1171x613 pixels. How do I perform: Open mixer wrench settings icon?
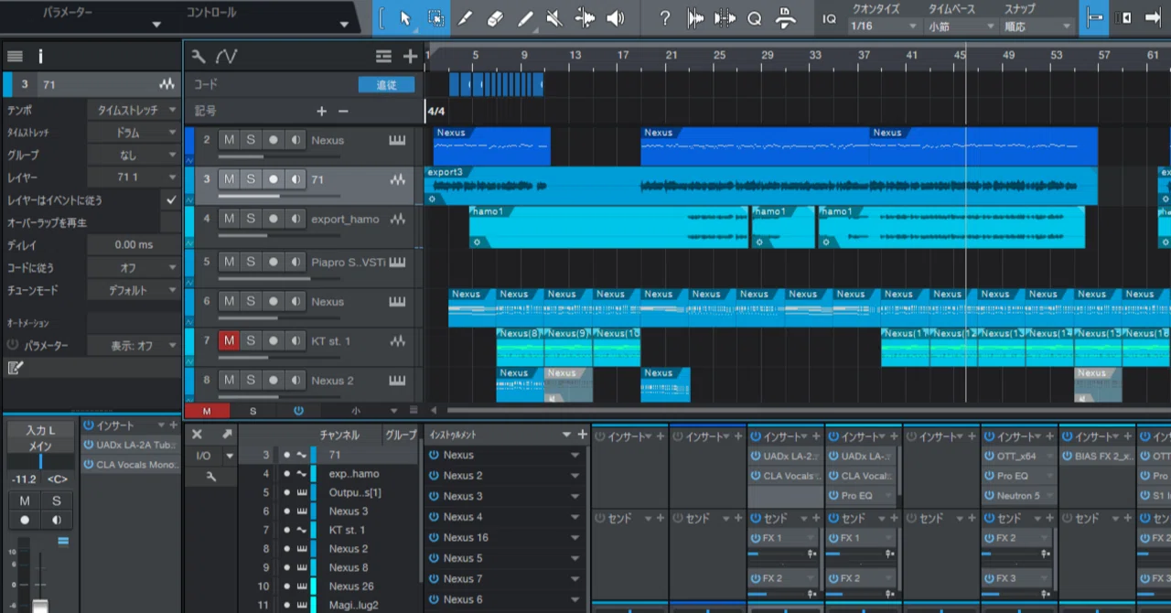[211, 477]
